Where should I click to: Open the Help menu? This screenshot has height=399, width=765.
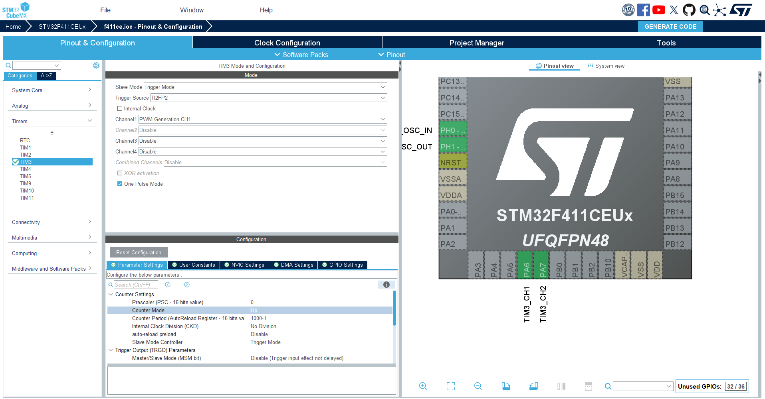266,10
